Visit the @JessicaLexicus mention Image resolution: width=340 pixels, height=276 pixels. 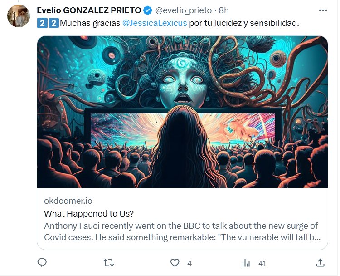click(x=155, y=23)
